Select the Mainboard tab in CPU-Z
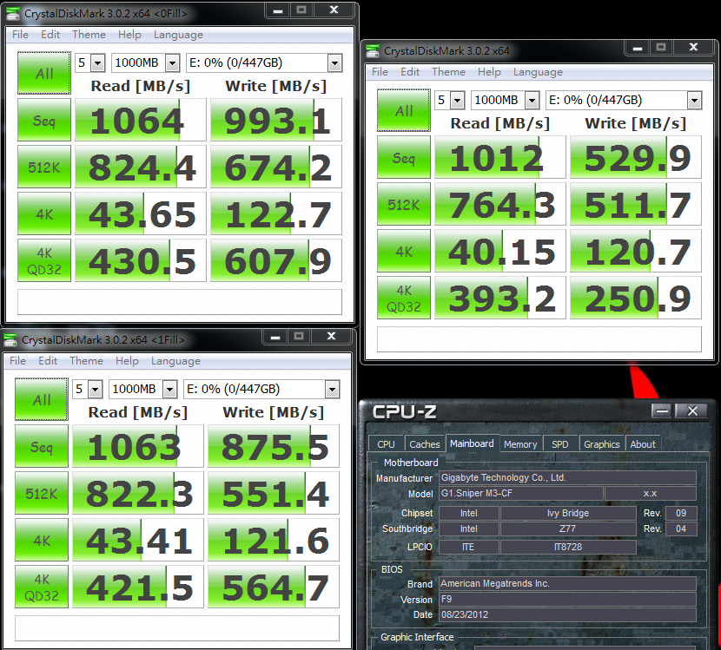This screenshot has height=650, width=721. pos(472,443)
